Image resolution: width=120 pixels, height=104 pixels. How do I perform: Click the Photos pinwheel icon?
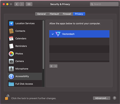[11, 54]
